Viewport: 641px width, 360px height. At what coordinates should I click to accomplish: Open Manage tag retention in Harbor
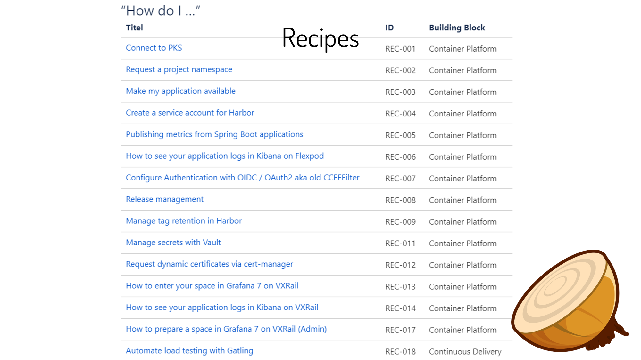point(184,221)
